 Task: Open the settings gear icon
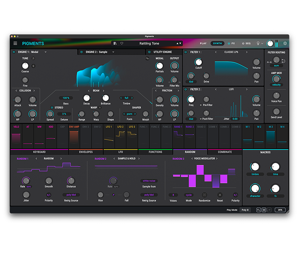(x=285, y=43)
